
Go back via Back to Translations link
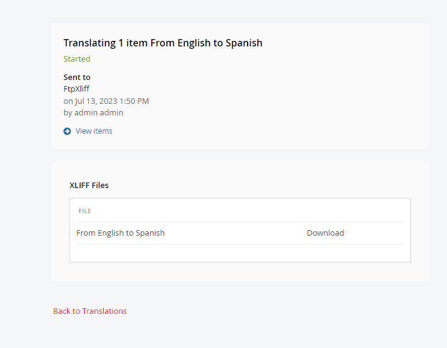[x=90, y=311]
